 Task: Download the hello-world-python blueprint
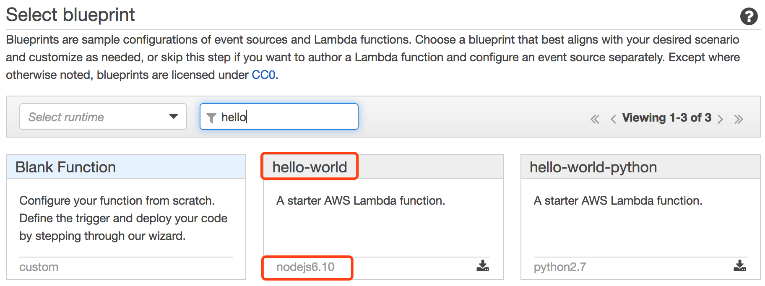[x=740, y=266]
